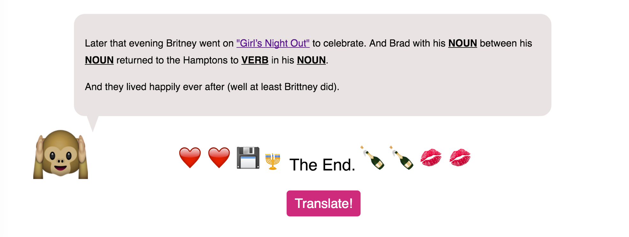Click the second kiss lips emoji

pyautogui.click(x=460, y=158)
